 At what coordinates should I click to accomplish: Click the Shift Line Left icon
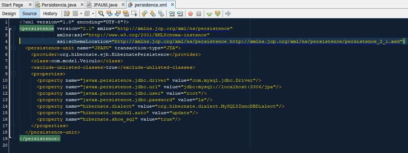(172, 14)
